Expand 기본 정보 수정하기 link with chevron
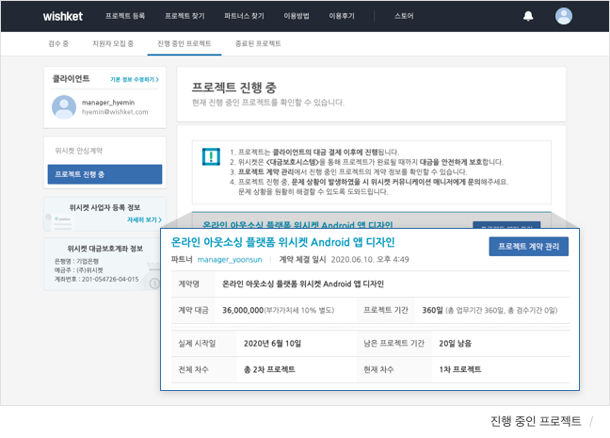Screen dimensions: 610x438 [135, 80]
